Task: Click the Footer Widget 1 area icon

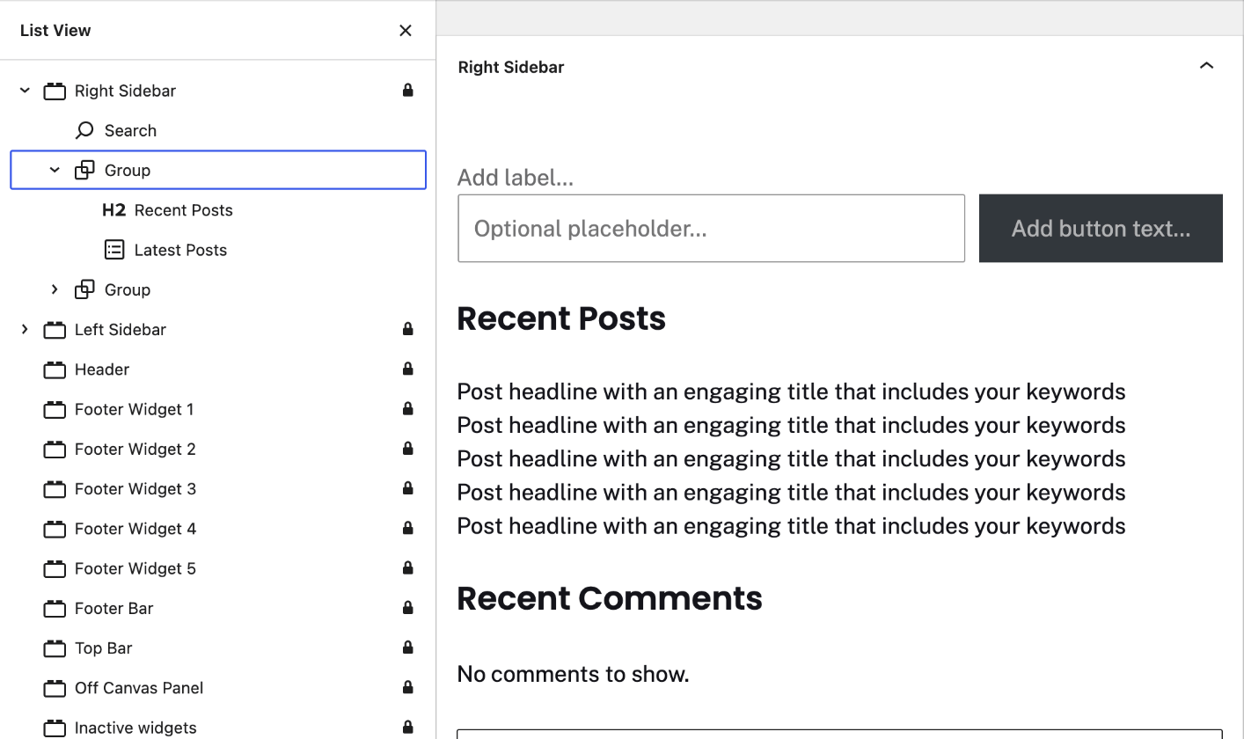Action: click(55, 409)
